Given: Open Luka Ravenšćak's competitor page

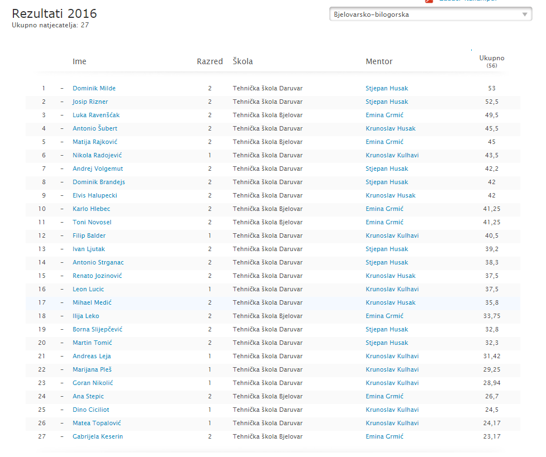Looking at the screenshot, I should pyautogui.click(x=96, y=115).
